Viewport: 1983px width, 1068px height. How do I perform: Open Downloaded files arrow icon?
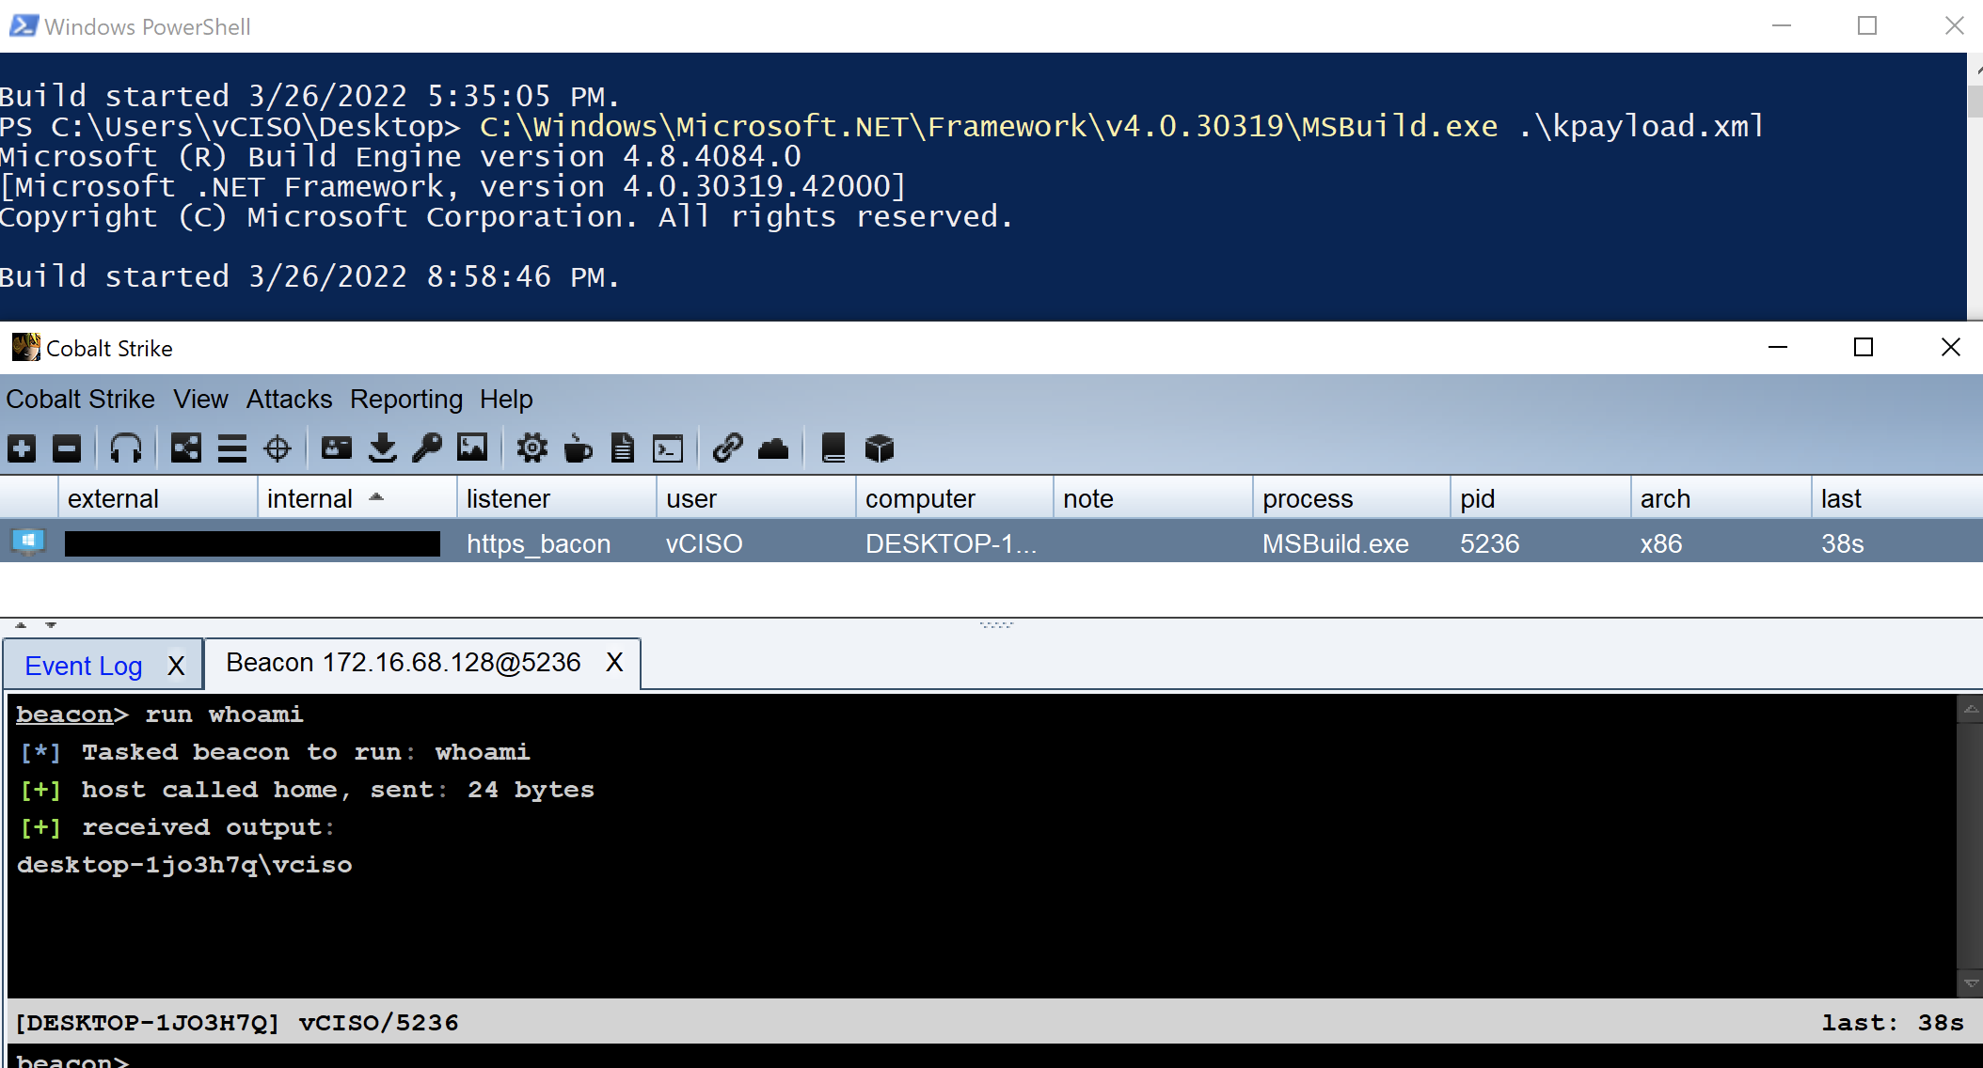(382, 448)
